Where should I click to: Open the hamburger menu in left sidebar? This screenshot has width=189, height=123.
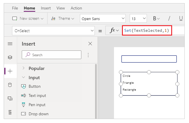click(10, 44)
